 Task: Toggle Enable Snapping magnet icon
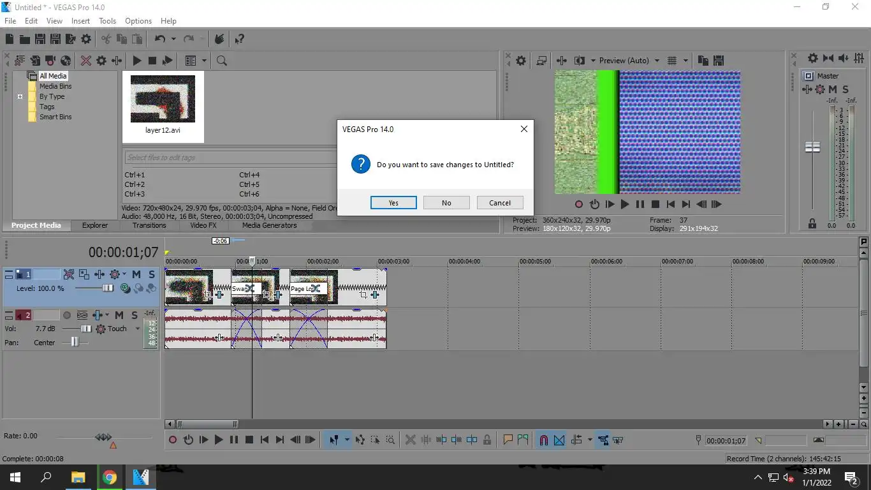(x=544, y=440)
